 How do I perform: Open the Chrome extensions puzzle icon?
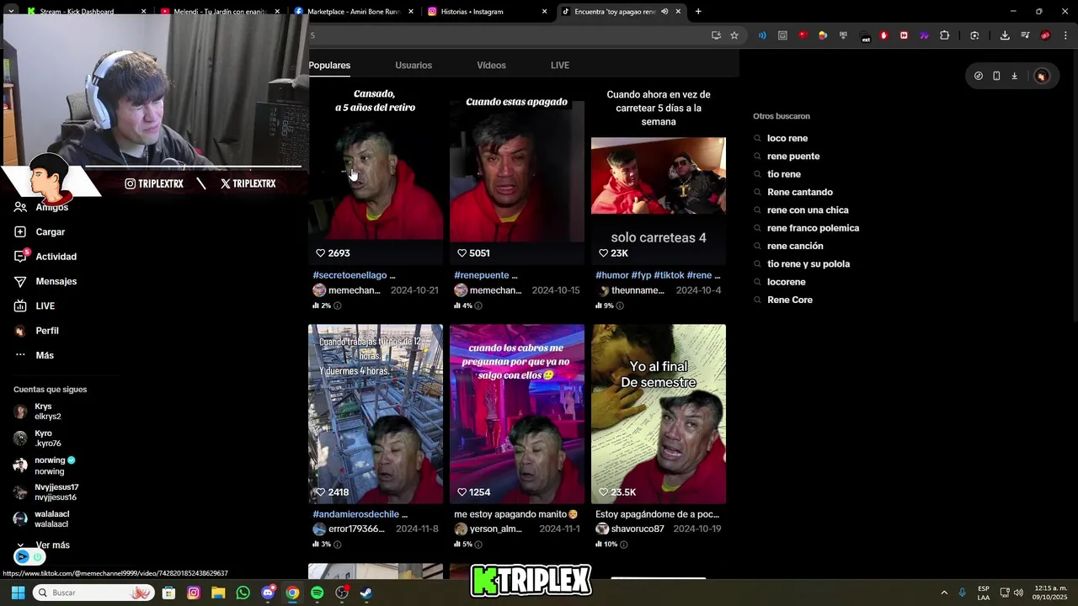click(944, 35)
